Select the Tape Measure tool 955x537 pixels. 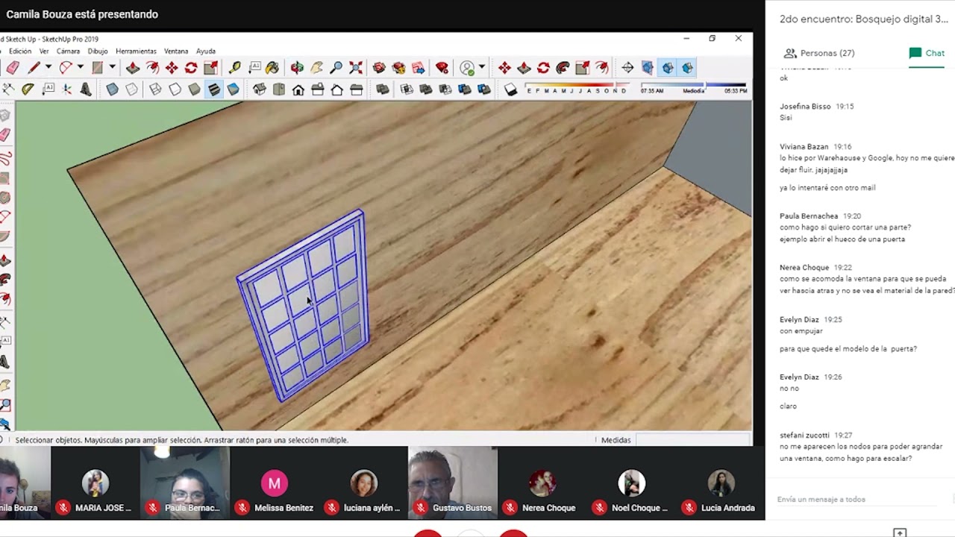click(x=235, y=68)
